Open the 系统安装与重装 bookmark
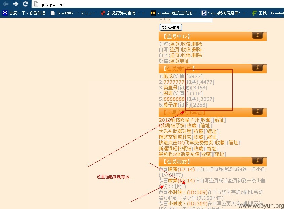Image resolution: width=284 pixels, height=209 pixels. [123, 13]
